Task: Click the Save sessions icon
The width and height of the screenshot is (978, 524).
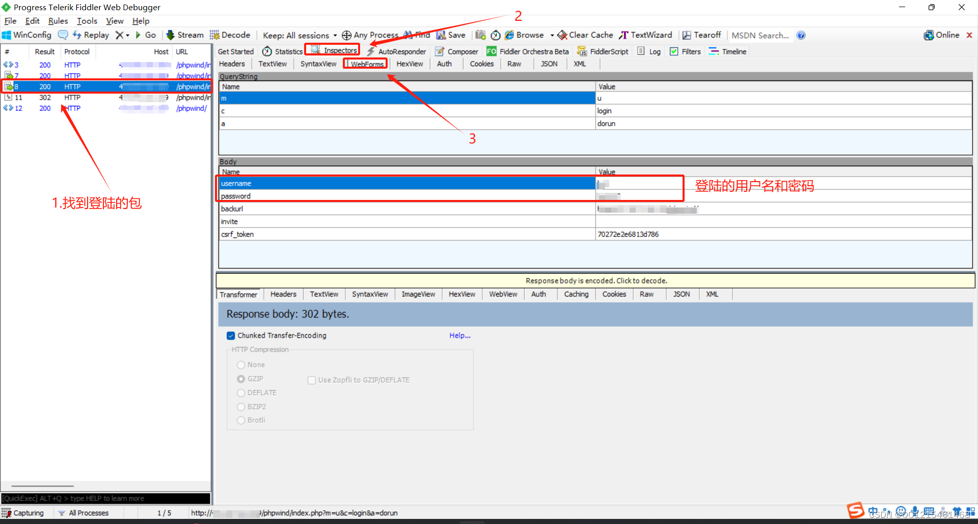Action: point(441,35)
